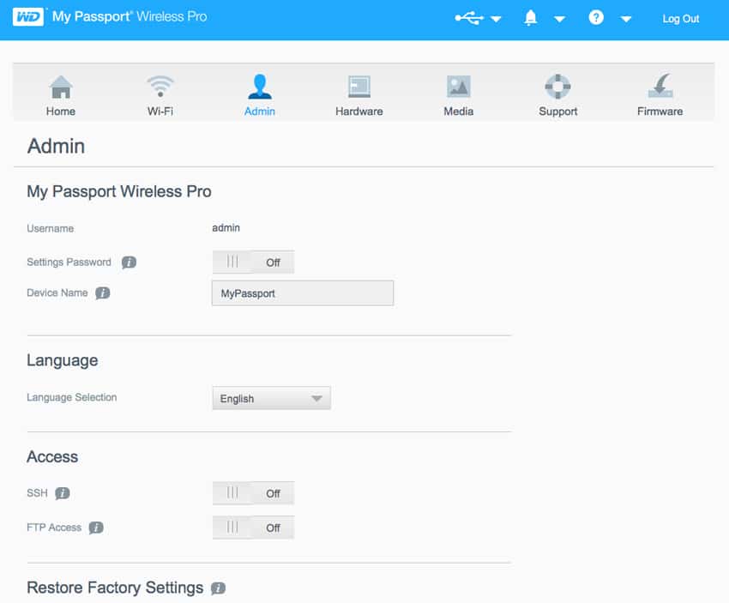Click the WD logo in header

coord(28,17)
